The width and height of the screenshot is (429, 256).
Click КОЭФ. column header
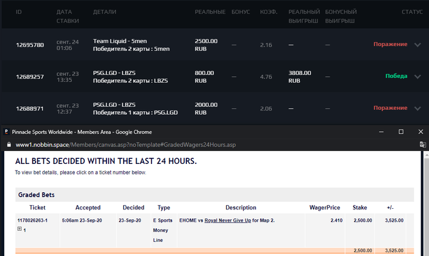pyautogui.click(x=268, y=12)
